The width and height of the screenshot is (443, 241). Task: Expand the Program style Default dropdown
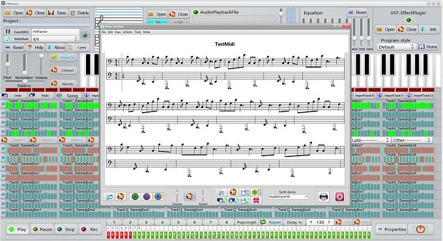[x=396, y=47]
